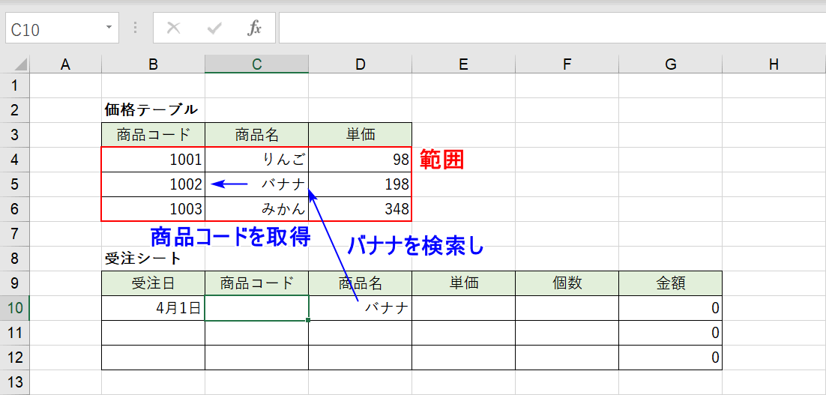Select row 5 header
Screen dimensions: 826x395
coord(15,184)
